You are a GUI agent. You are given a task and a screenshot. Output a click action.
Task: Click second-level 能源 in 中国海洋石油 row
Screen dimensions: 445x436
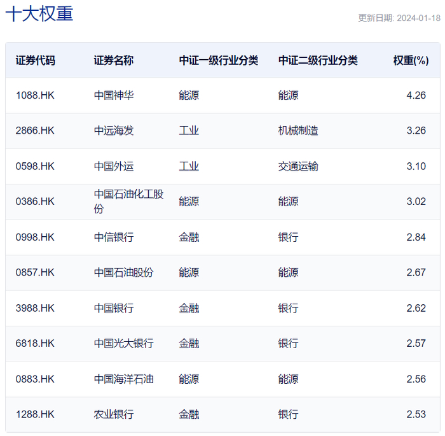tap(288, 379)
